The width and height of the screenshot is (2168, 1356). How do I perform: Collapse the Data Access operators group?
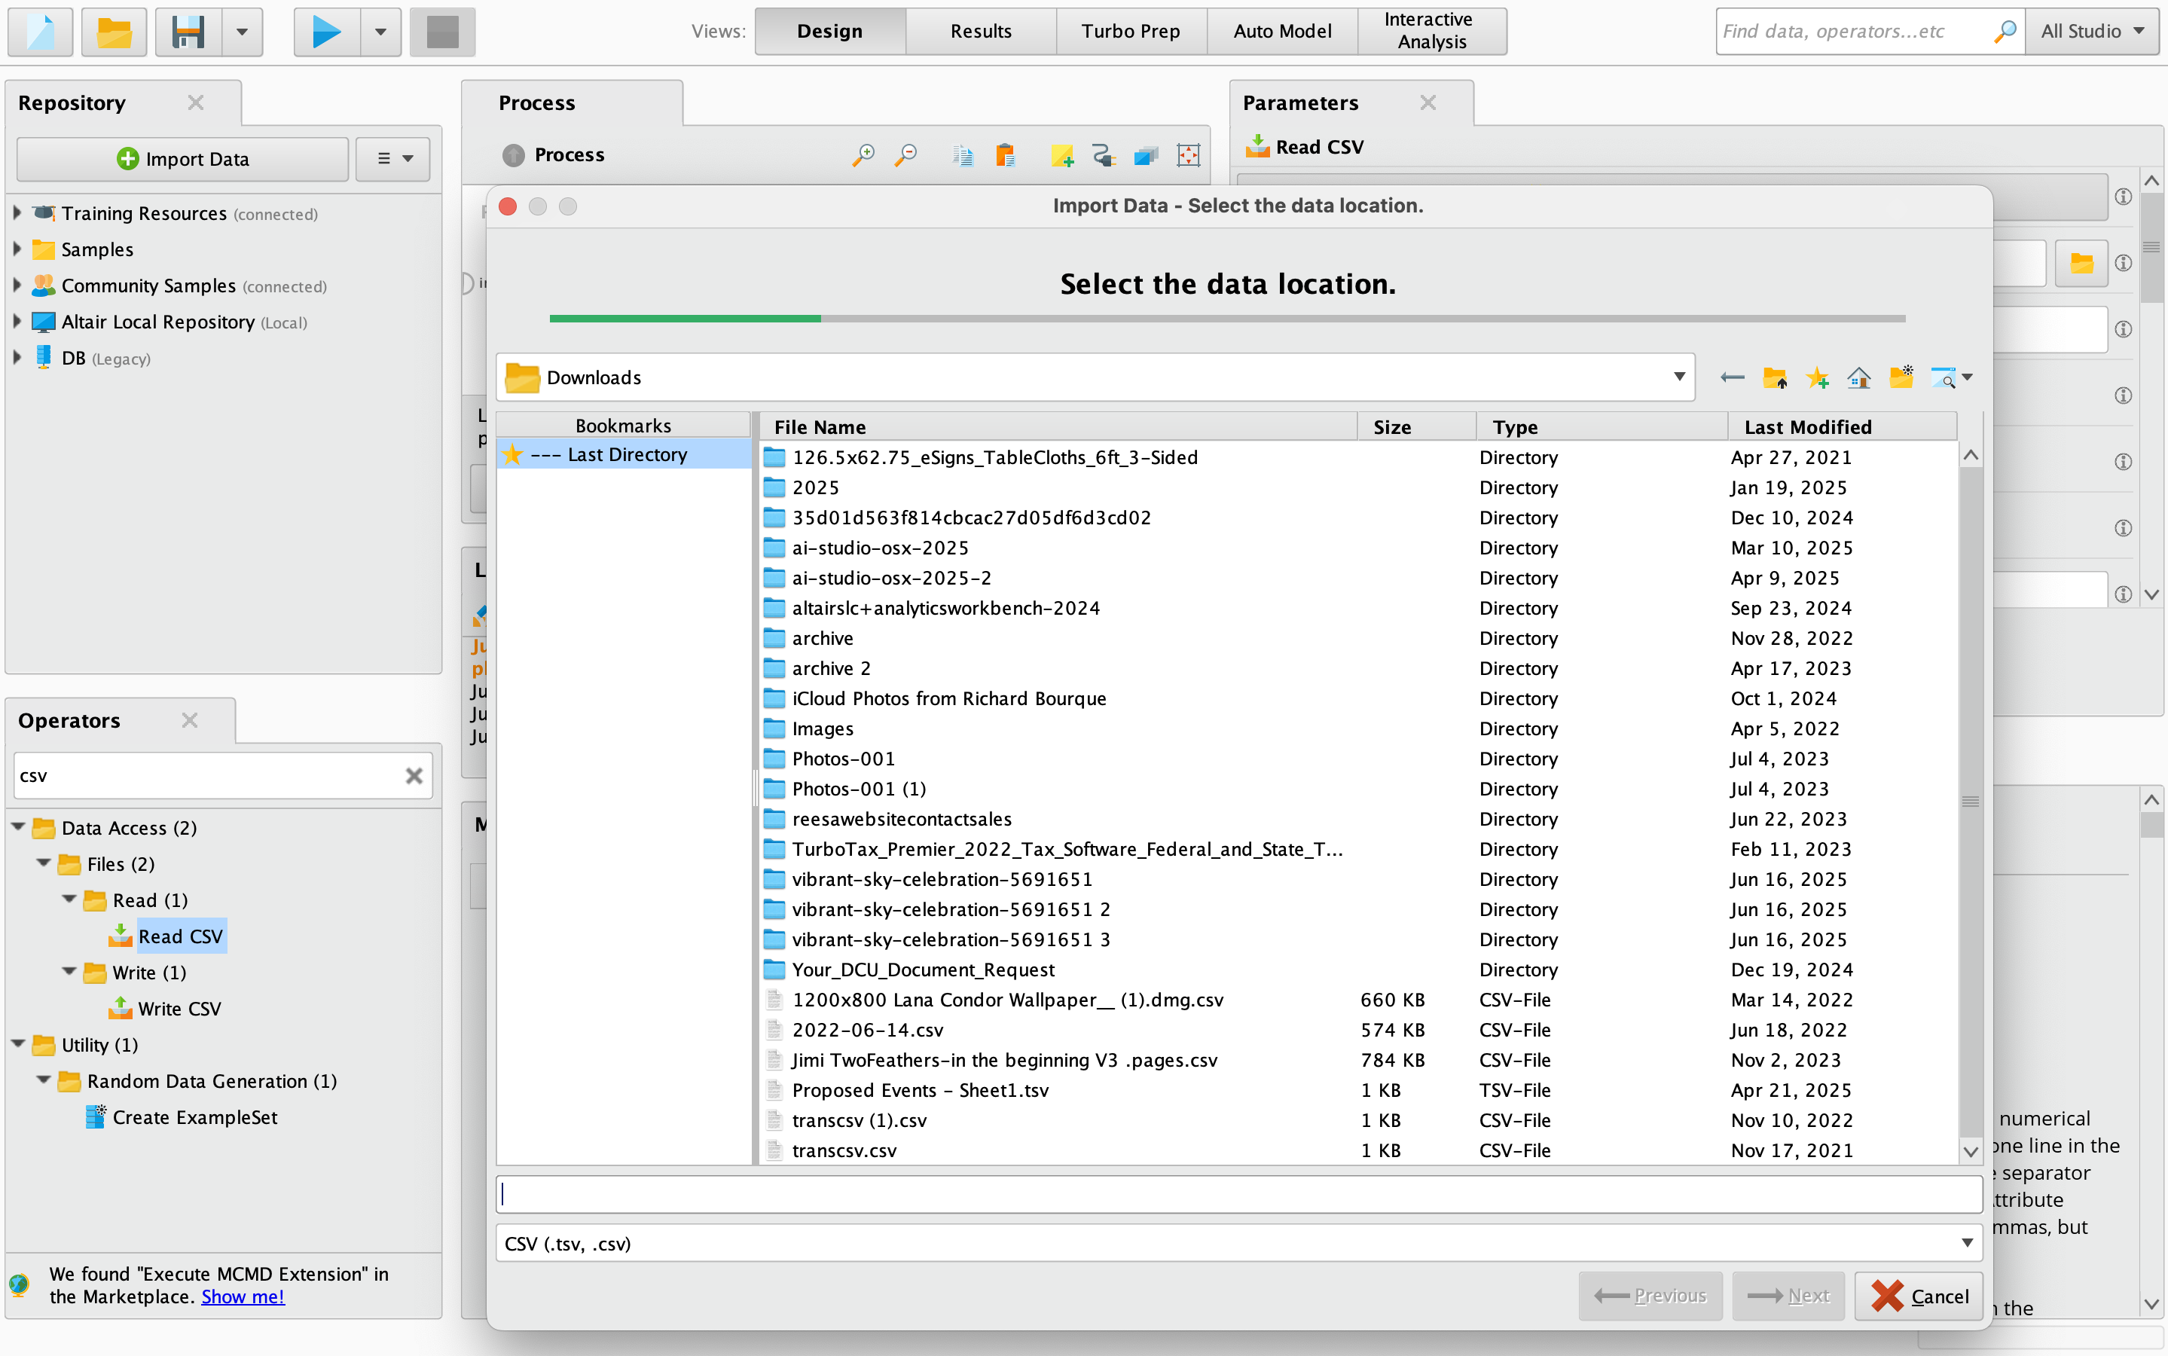[x=18, y=827]
